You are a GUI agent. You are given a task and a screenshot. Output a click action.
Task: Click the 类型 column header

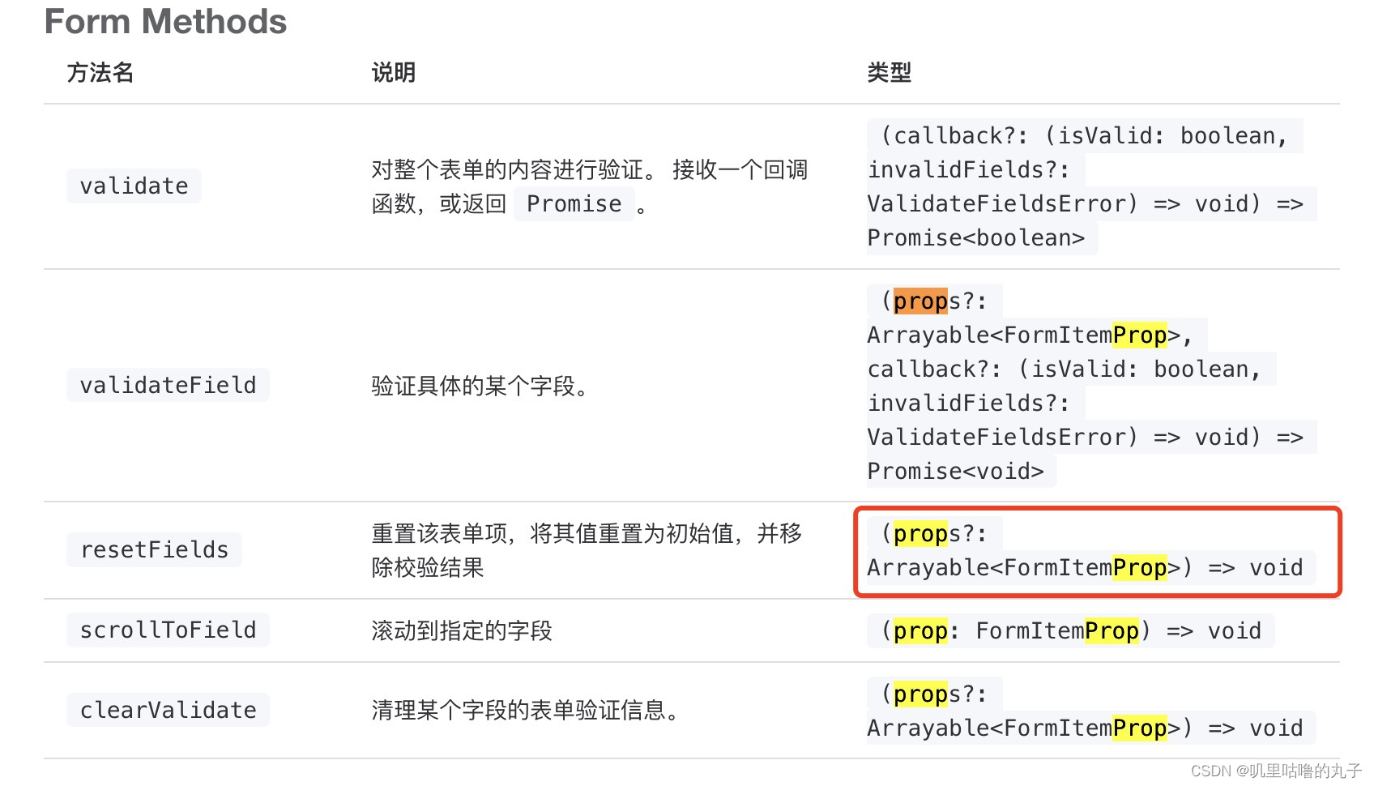(890, 73)
